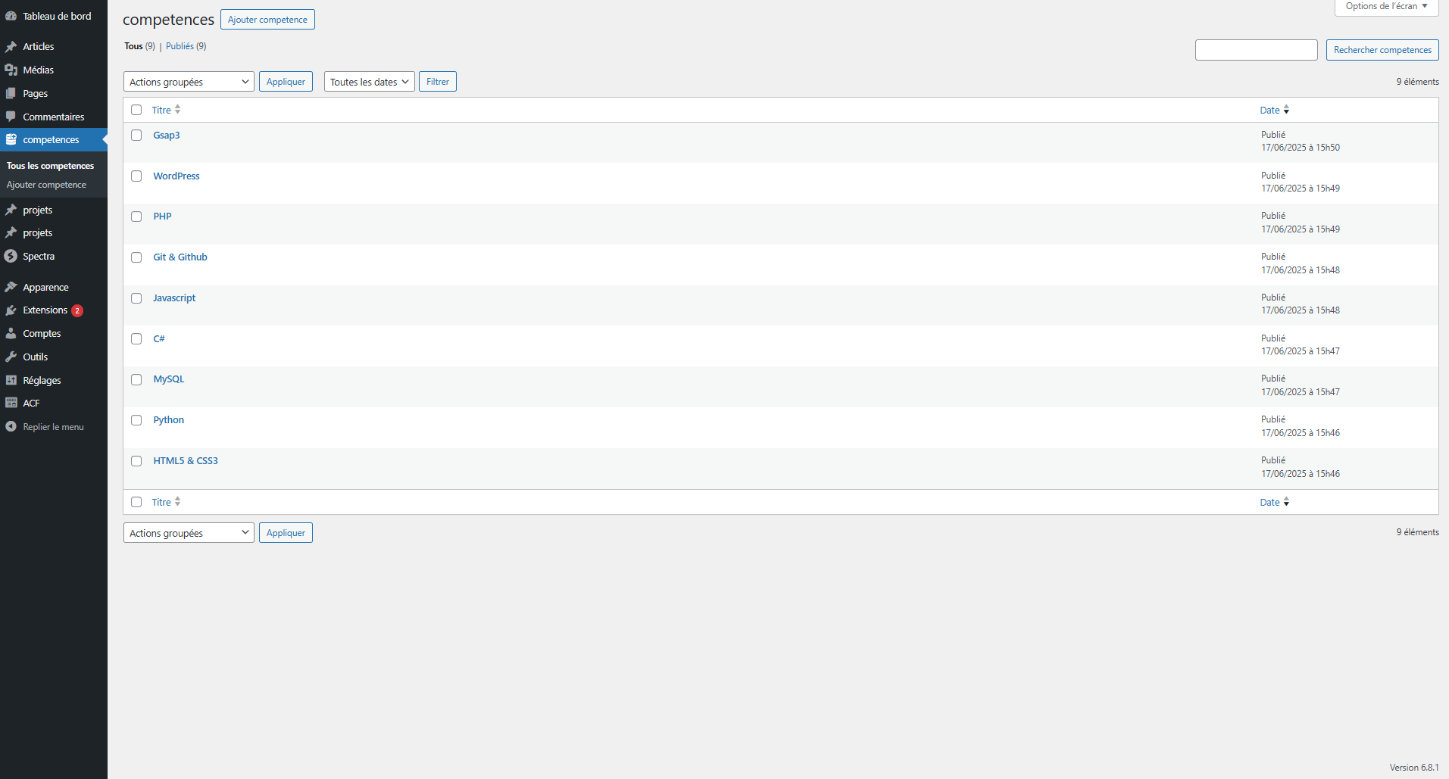Image resolution: width=1449 pixels, height=779 pixels.
Task: Expand the Toutes les dates filter dropdown
Action: (x=369, y=82)
